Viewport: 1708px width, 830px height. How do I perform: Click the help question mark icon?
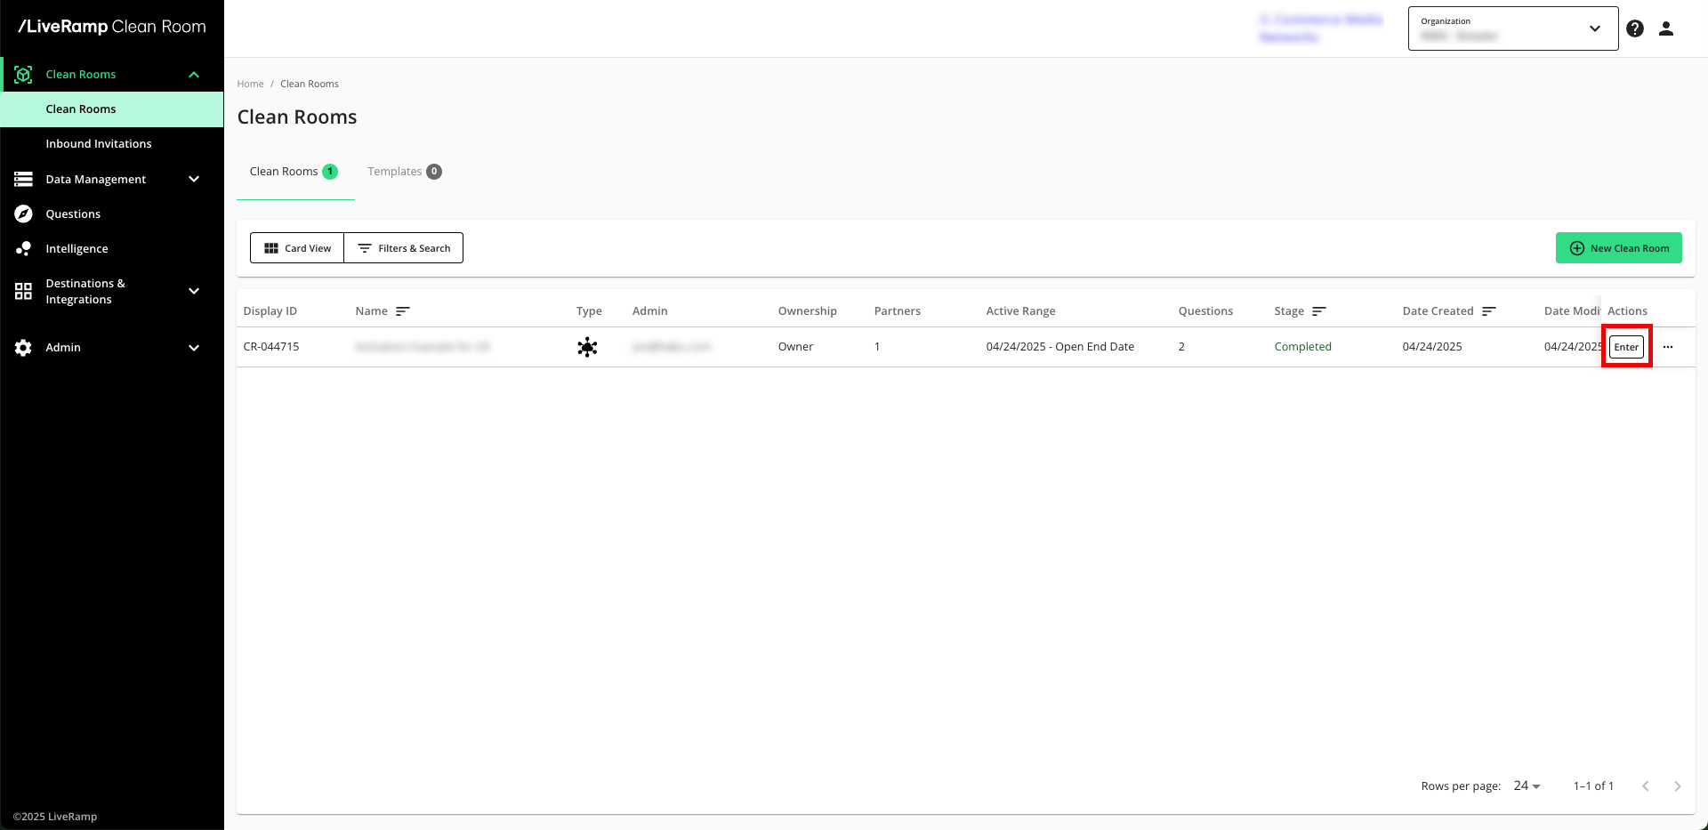[1634, 28]
